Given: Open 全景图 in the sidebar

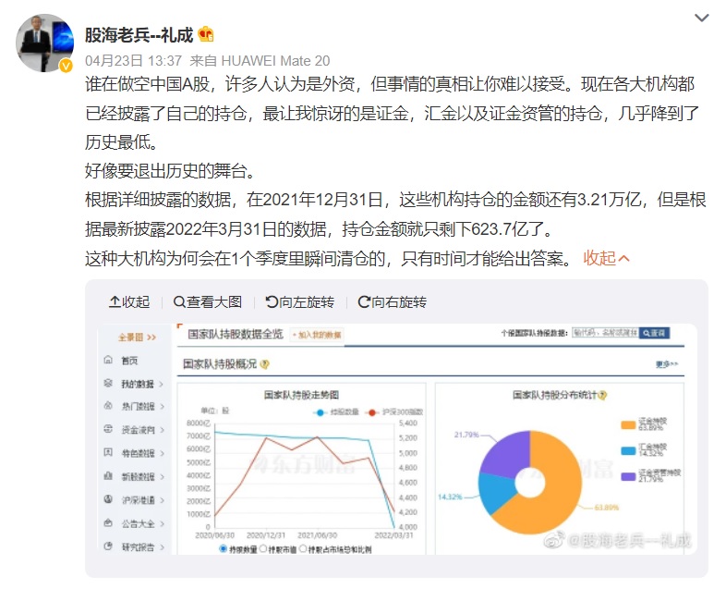Looking at the screenshot, I should tap(137, 337).
